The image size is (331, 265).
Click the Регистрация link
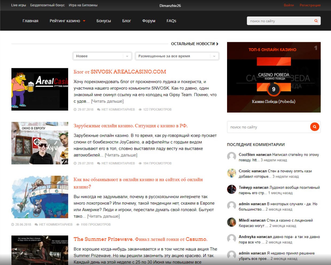pos(310,5)
